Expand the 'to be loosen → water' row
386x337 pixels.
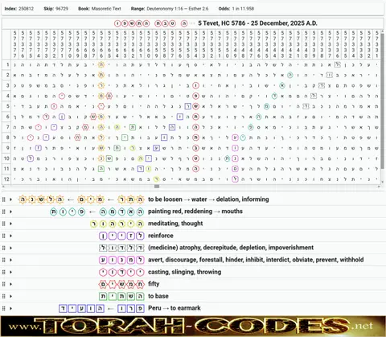click(10, 199)
